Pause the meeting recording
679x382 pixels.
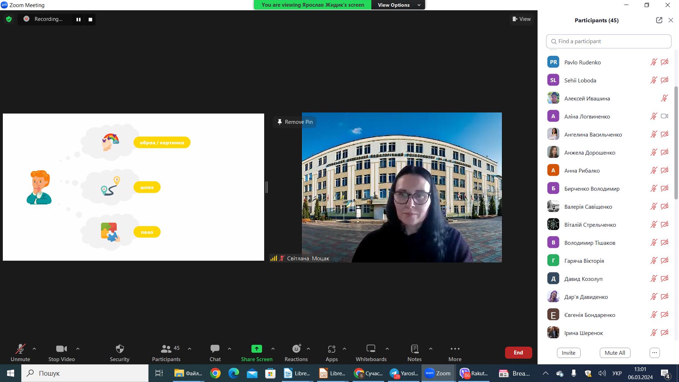click(79, 19)
